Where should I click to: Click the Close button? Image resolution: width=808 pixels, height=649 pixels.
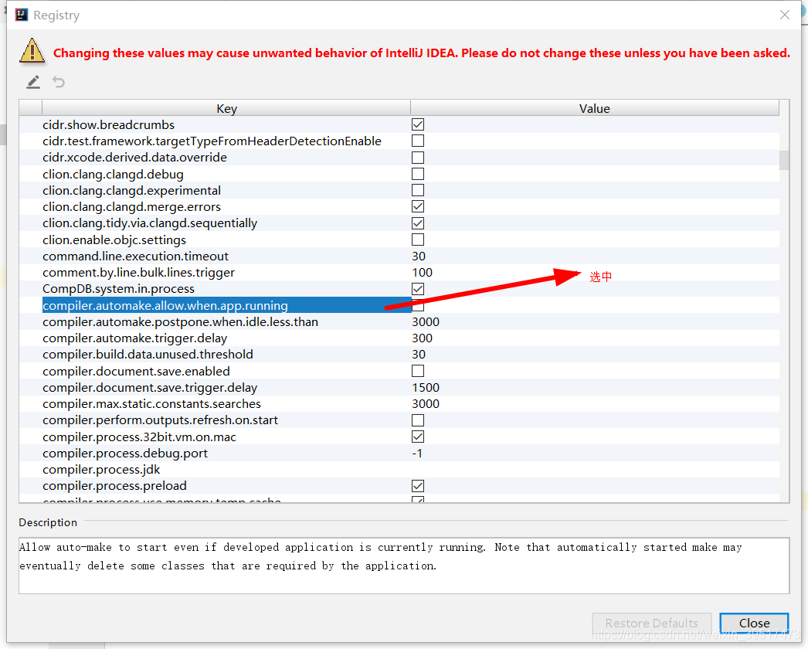(x=755, y=624)
